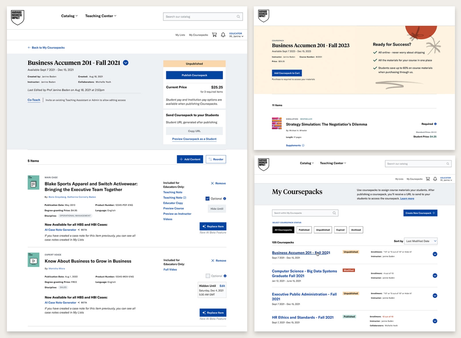This screenshot has width=461, height=338.
Task: Open Teaching Center menu in the coursepack editor header
Action: point(101,16)
